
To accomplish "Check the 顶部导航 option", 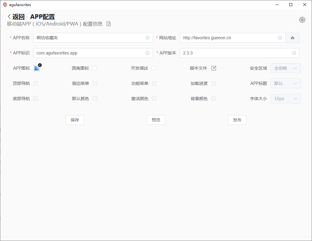I will pyautogui.click(x=36, y=83).
